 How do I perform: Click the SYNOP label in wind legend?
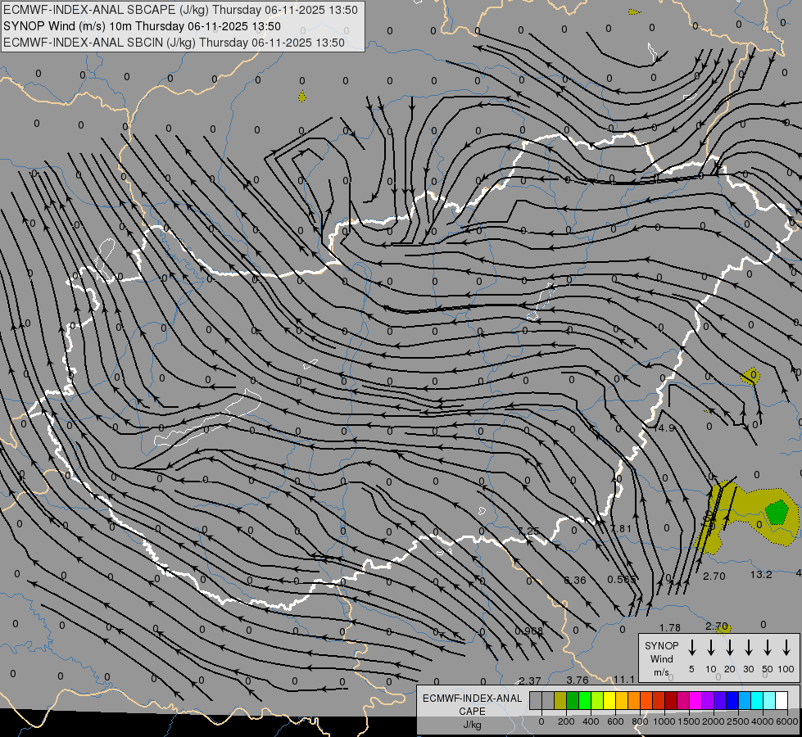pyautogui.click(x=661, y=645)
